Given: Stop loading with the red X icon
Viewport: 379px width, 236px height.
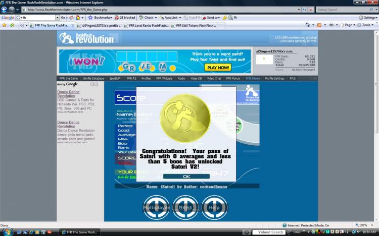Looking at the screenshot, I should click(x=311, y=10).
